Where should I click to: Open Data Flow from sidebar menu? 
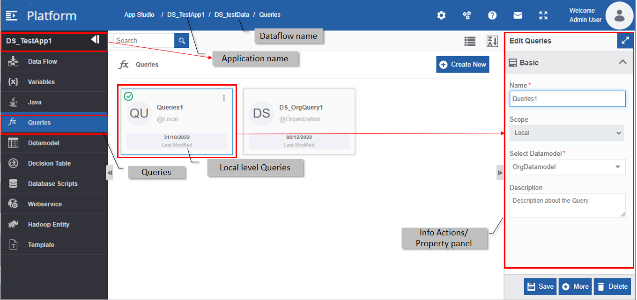coord(54,61)
